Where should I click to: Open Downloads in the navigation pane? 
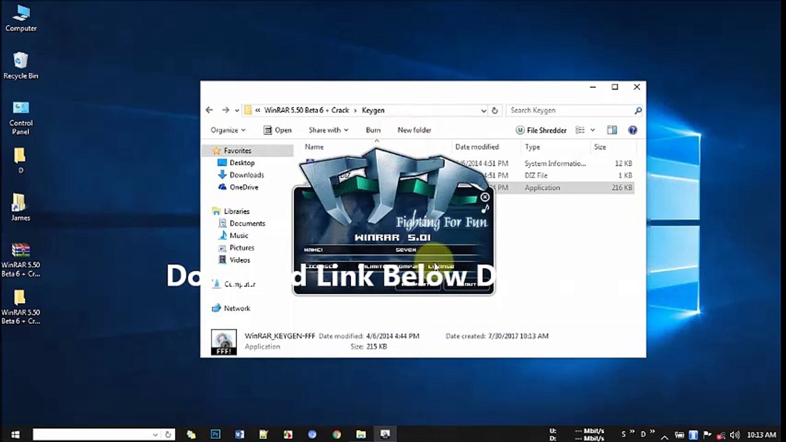pyautogui.click(x=241, y=175)
